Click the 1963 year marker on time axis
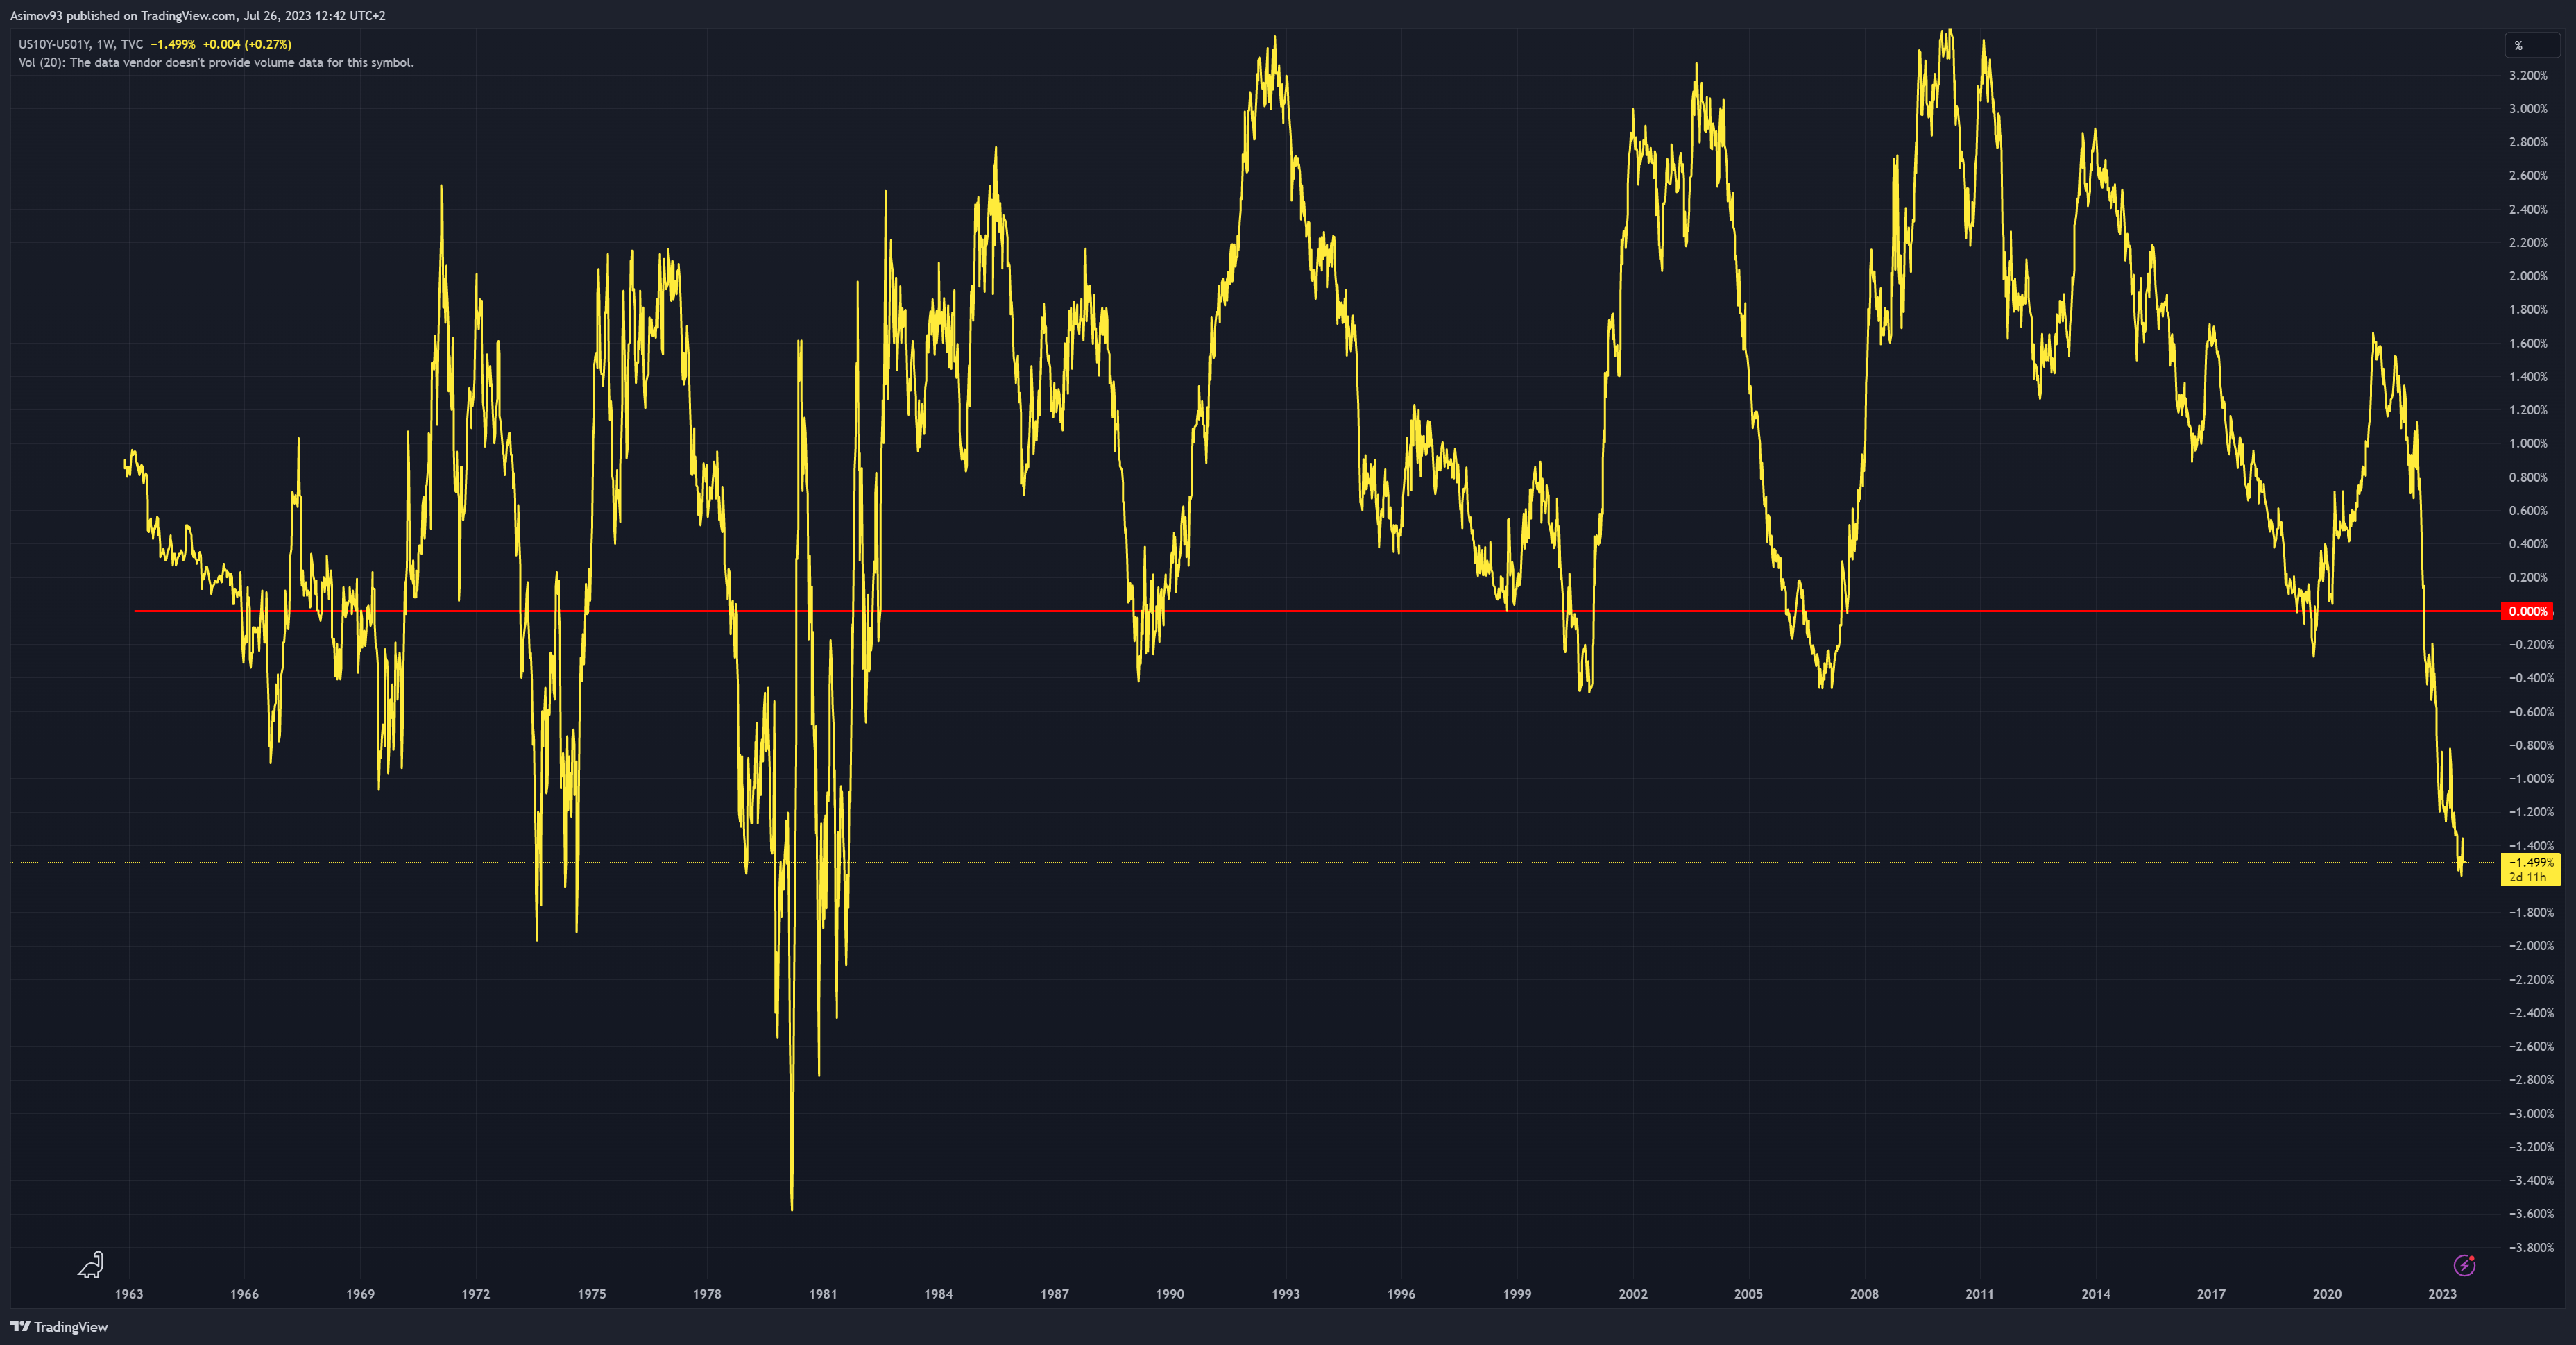Screen dimensions: 2576x1345 coord(129,1294)
